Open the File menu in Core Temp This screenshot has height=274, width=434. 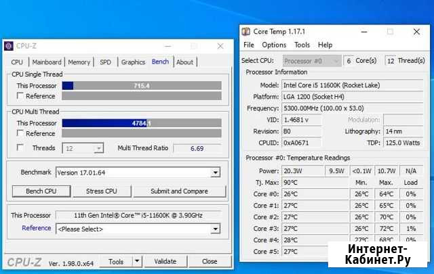click(249, 45)
